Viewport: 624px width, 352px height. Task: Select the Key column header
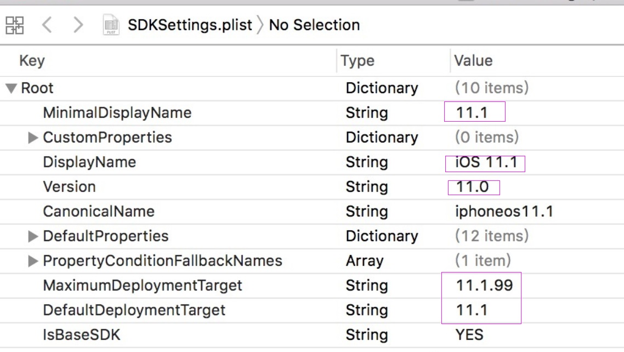[32, 61]
